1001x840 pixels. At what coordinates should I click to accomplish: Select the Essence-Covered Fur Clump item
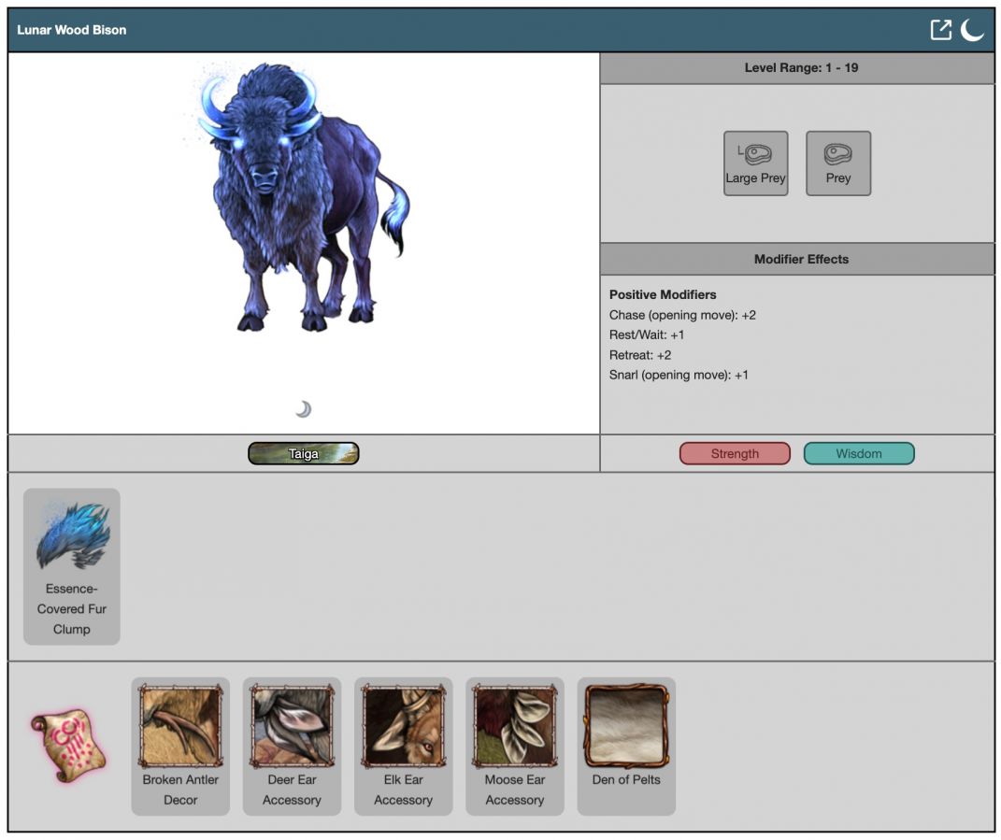[x=72, y=565]
